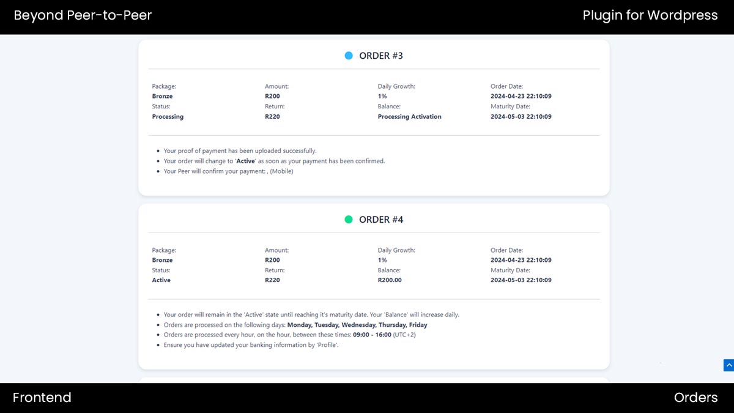Click the Beyond Peer-to-Peer header title
The width and height of the screenshot is (734, 413).
click(82, 15)
